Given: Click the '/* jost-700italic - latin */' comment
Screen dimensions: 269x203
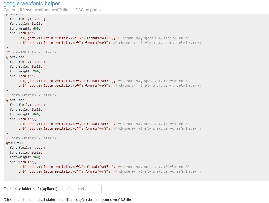Looking at the screenshot, I should [31, 52].
